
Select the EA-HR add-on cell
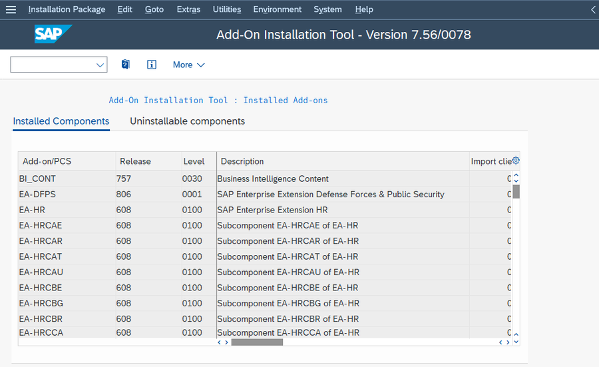[x=67, y=210]
